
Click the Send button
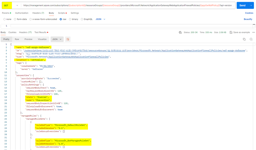(242, 5)
